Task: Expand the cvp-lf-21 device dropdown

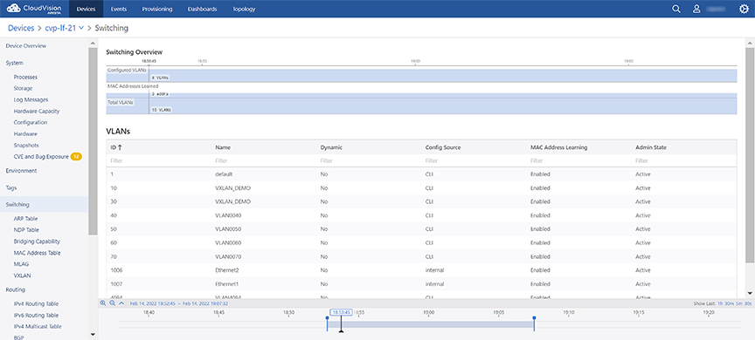Action: (81, 28)
